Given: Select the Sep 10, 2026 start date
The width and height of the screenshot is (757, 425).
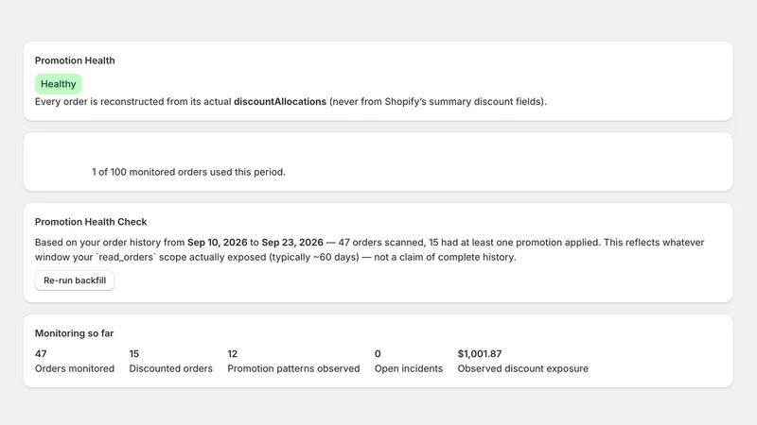Looking at the screenshot, I should click(218, 243).
